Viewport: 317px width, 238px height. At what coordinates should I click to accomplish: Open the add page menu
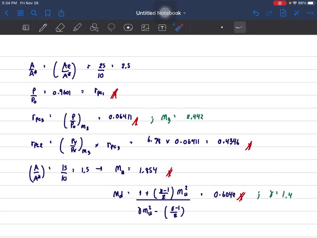[283, 13]
